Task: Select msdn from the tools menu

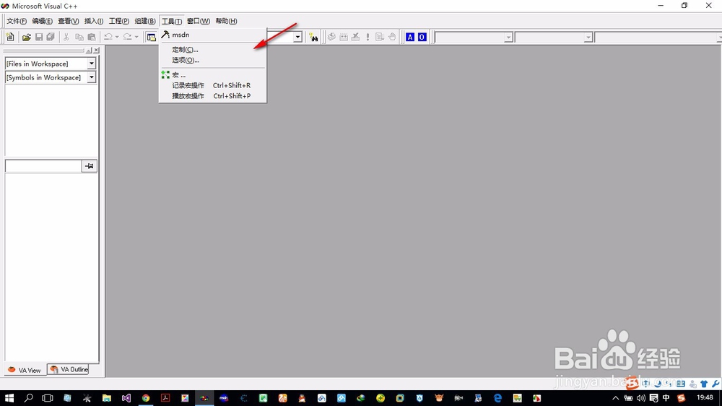Action: 213,35
